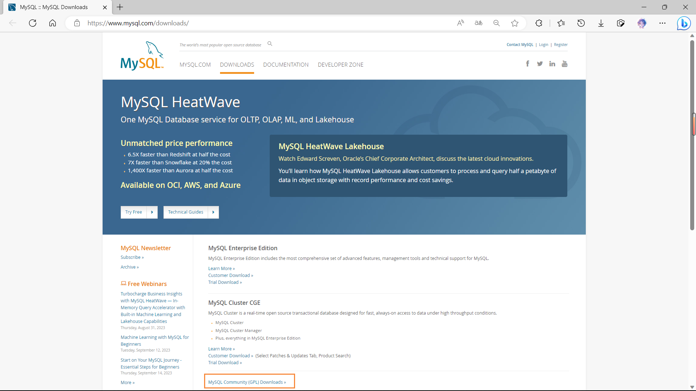Open the Bing Copilot sidebar icon

[684, 23]
